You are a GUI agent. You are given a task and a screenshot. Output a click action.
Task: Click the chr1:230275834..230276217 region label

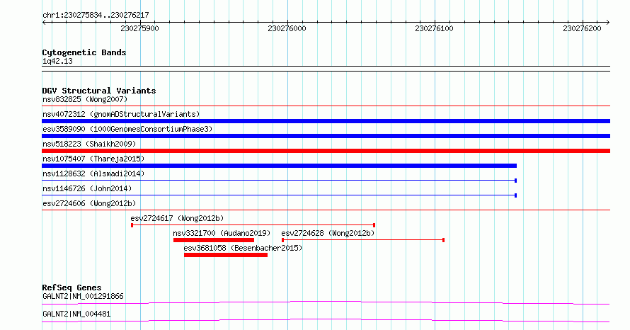tap(96, 15)
